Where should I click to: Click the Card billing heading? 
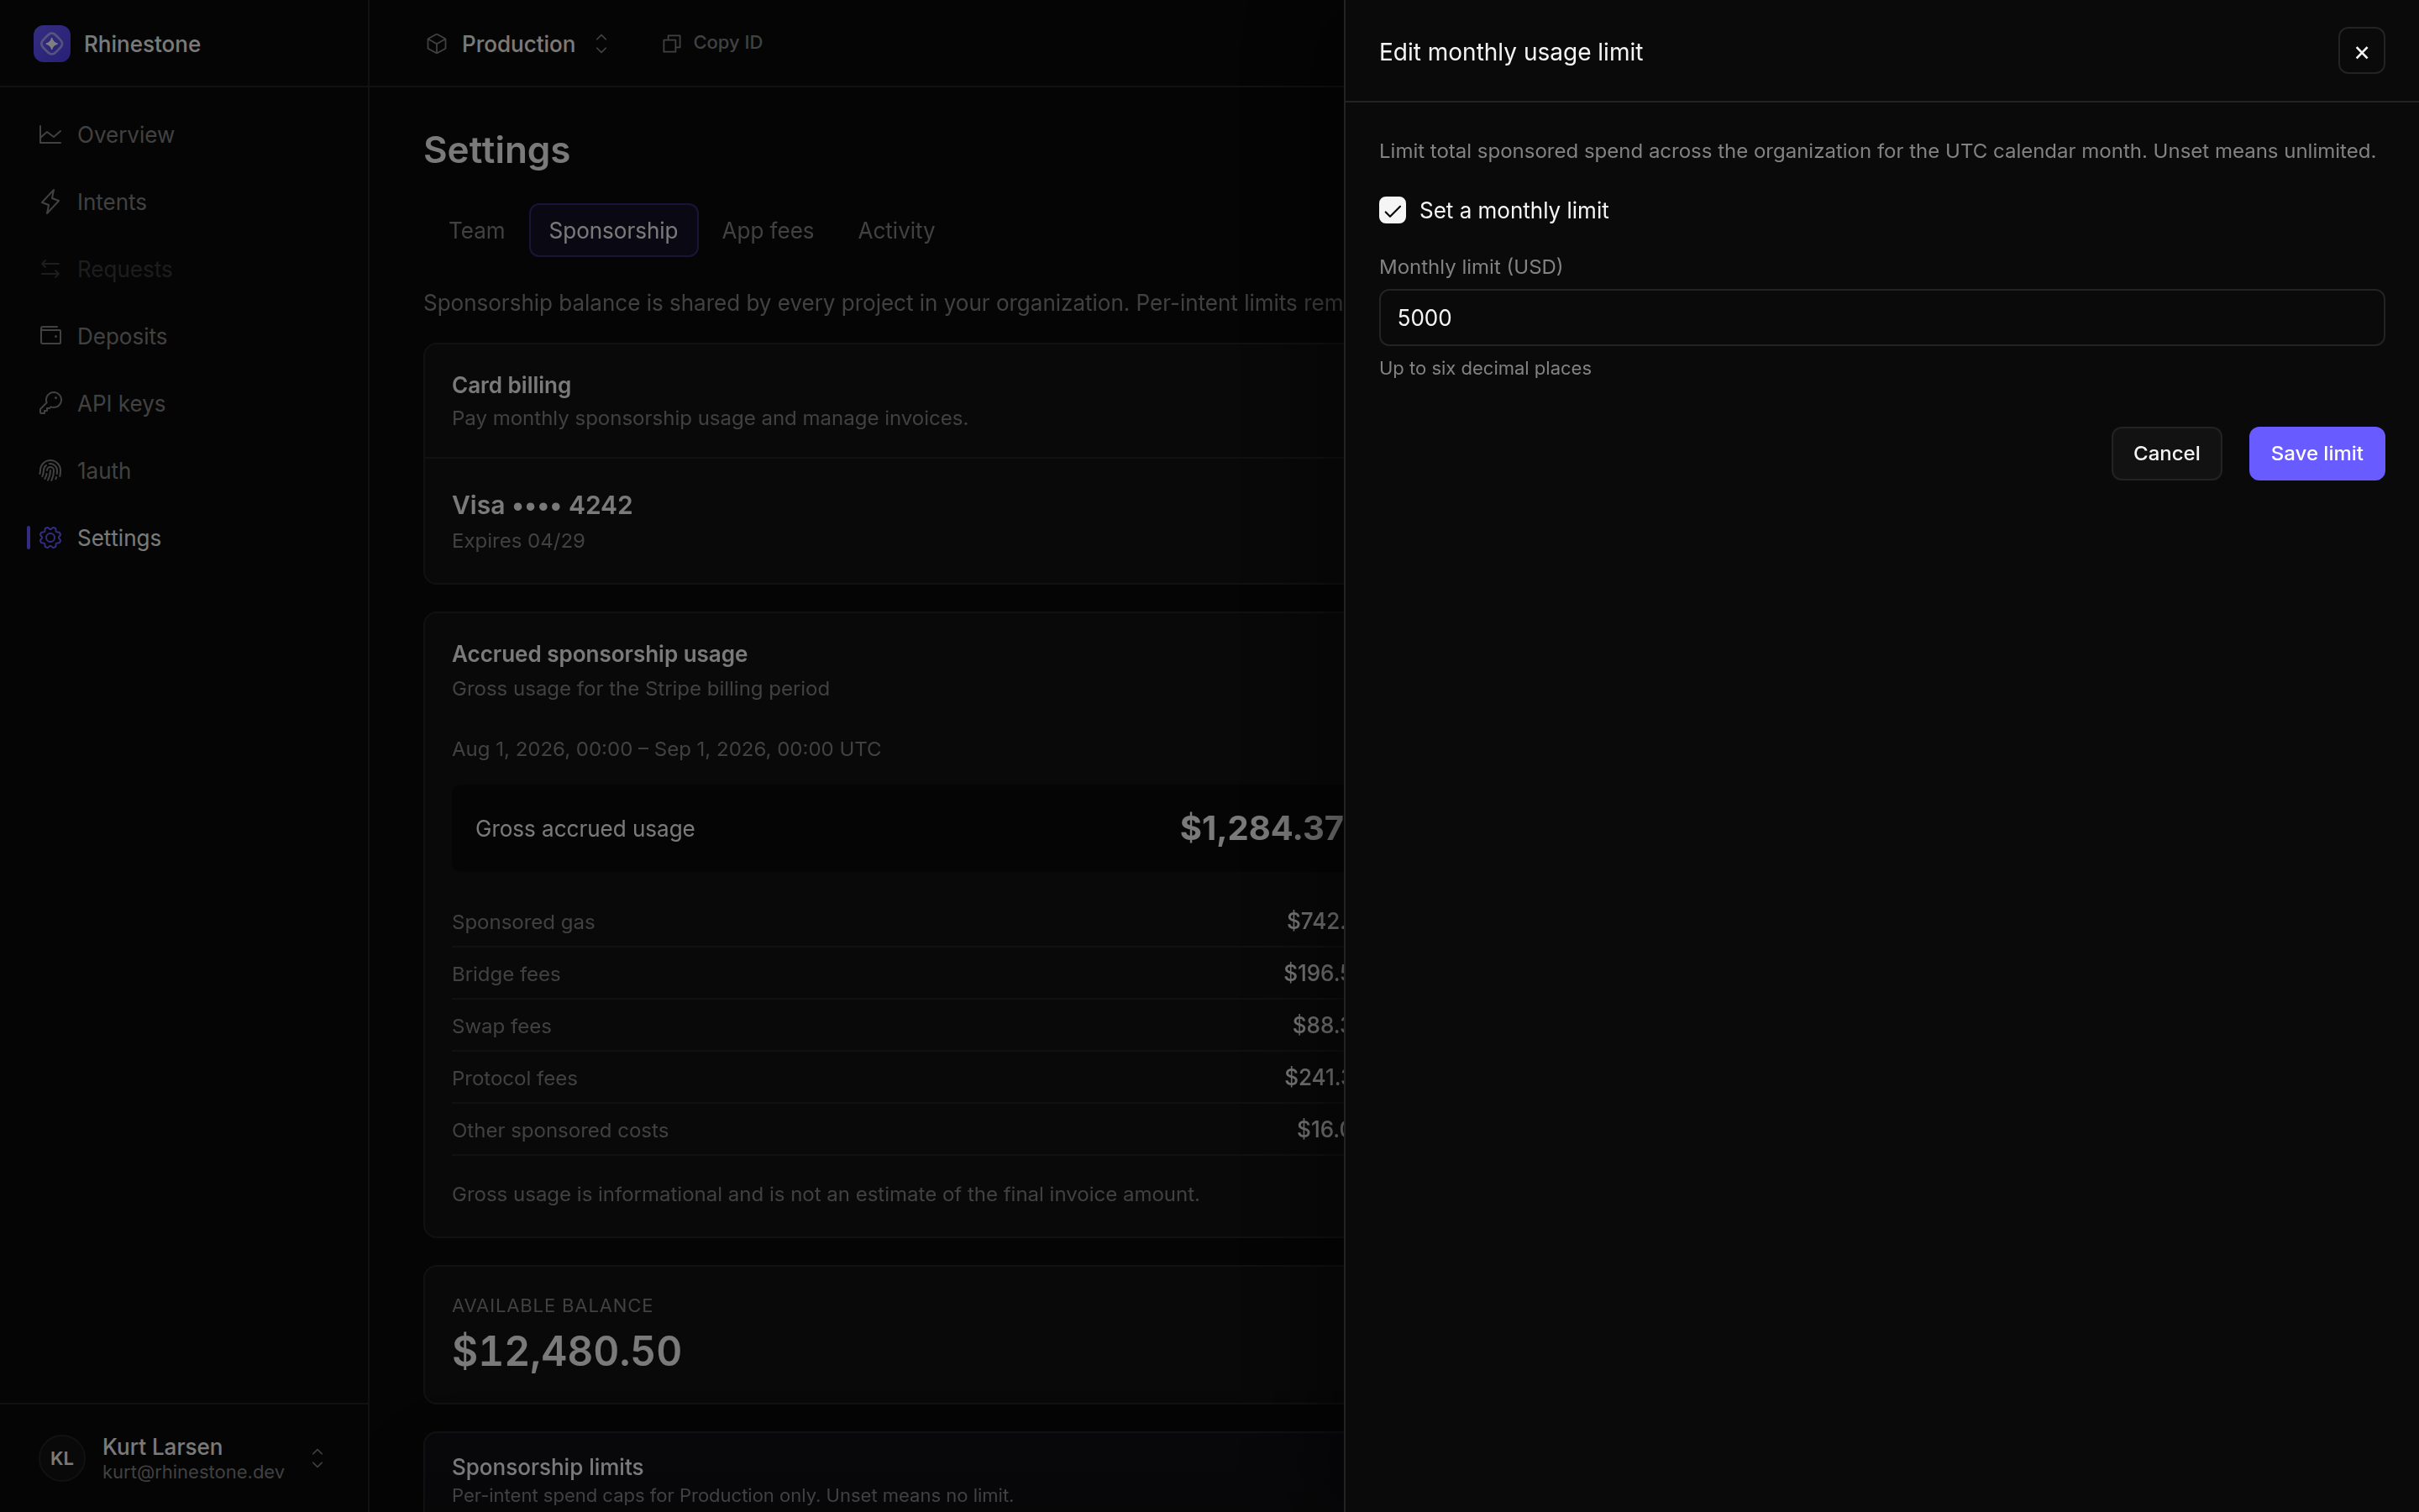[x=511, y=385]
